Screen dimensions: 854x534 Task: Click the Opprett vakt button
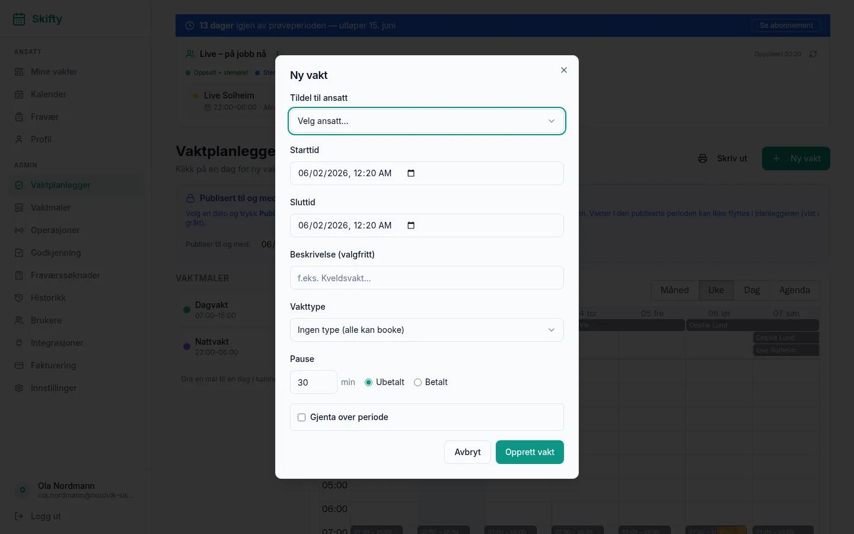tap(530, 452)
